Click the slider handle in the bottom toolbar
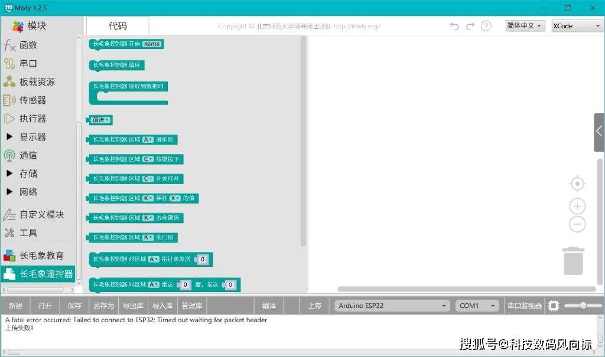Viewport: 605px width, 357px height. click(x=583, y=306)
